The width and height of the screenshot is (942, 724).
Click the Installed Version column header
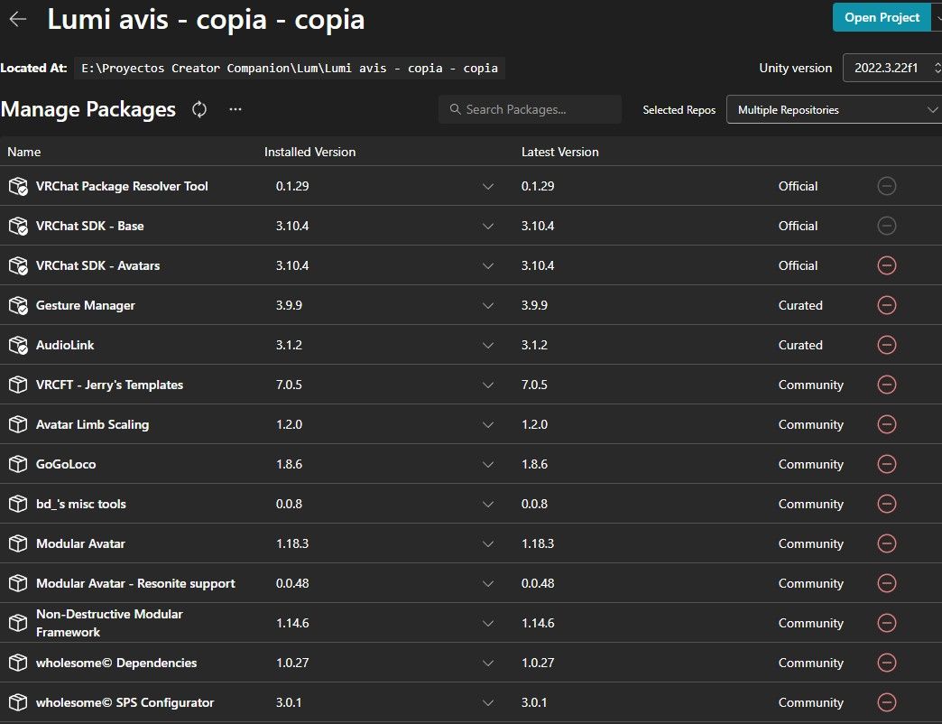click(310, 152)
